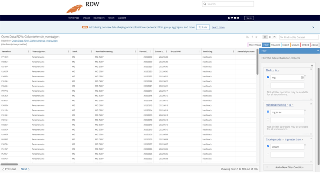320x173 pixels.
Task: Uncheck the '38000' Catalogusprijs checkbox
Action: [268, 146]
